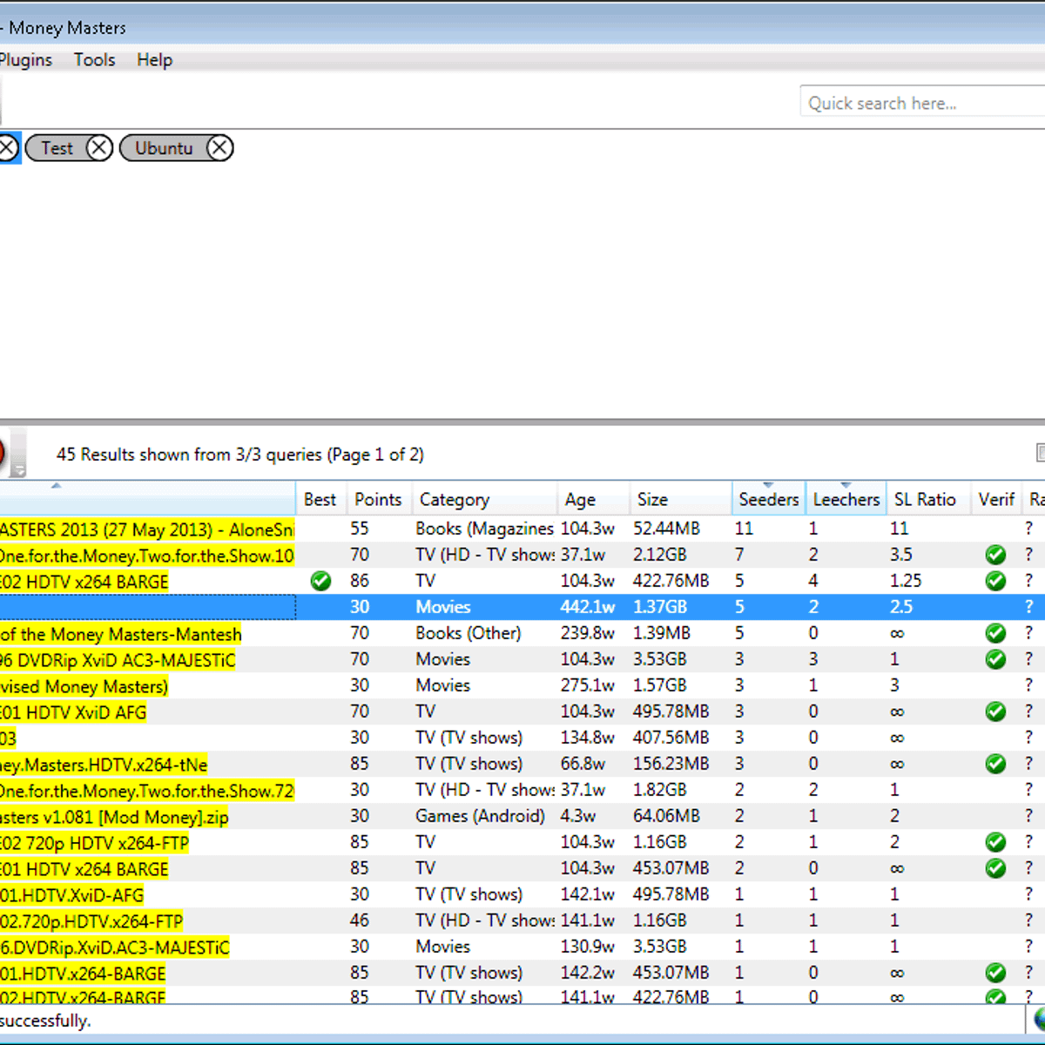Remove the Test query tag with its X
This screenshot has width=1045, height=1045.
point(99,148)
